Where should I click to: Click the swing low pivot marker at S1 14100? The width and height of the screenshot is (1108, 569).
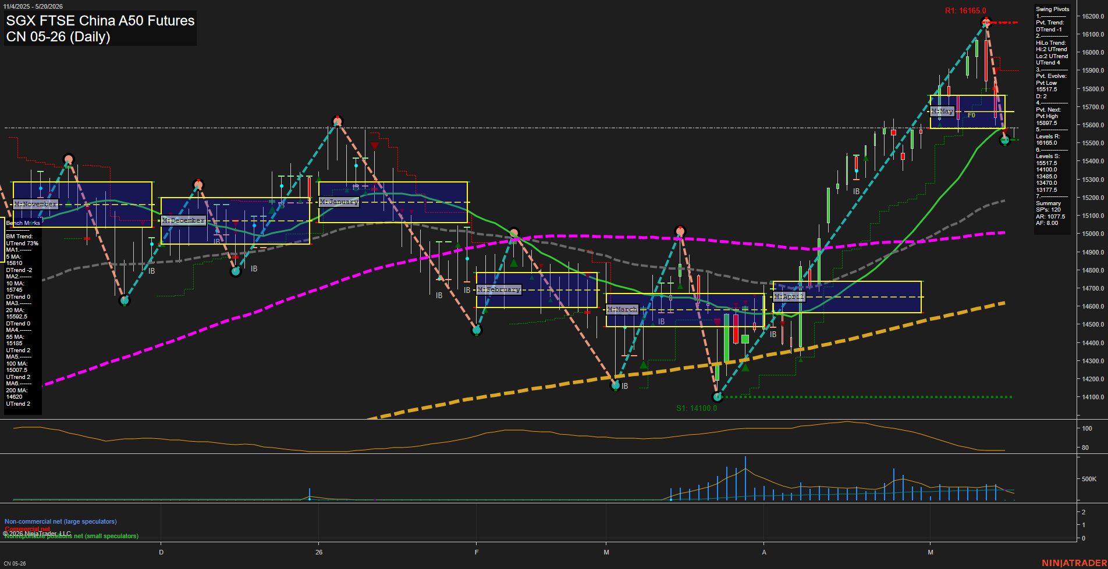718,397
